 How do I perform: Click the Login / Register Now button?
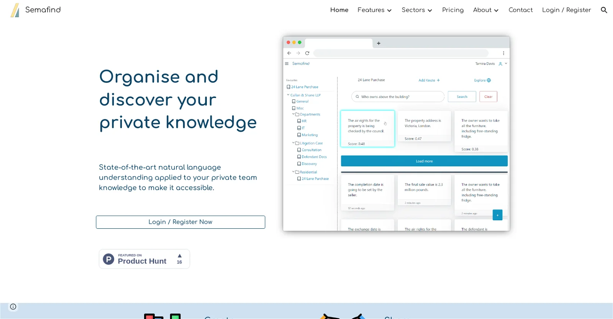180,222
